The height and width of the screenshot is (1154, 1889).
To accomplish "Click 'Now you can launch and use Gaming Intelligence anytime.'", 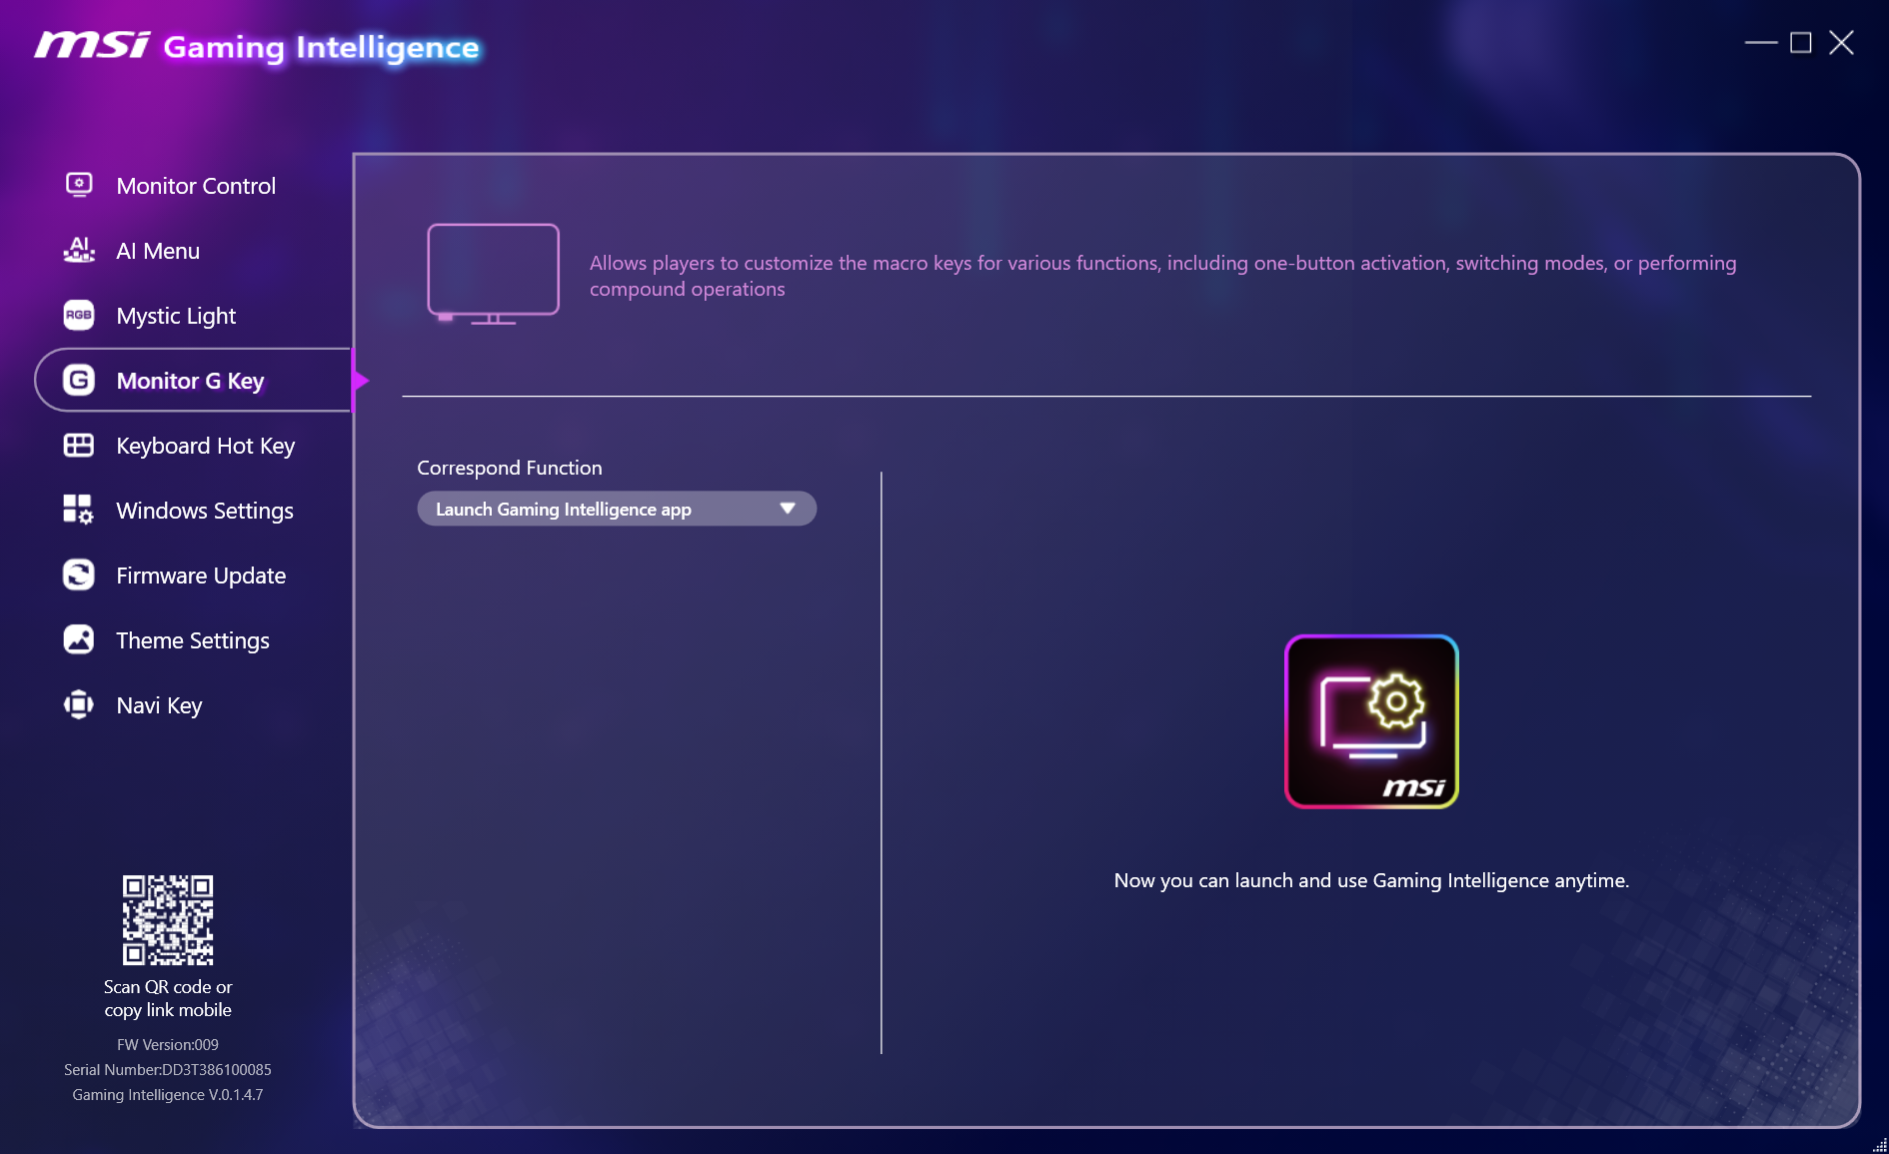I will 1371,880.
